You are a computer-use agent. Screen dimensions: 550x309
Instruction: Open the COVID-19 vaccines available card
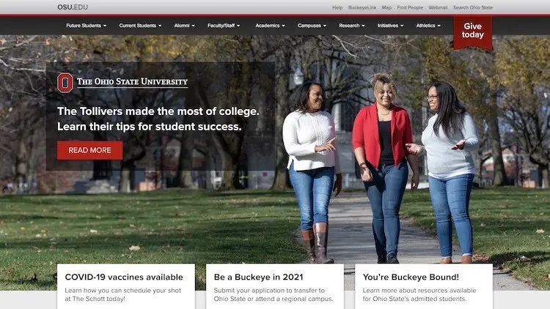pyautogui.click(x=126, y=286)
